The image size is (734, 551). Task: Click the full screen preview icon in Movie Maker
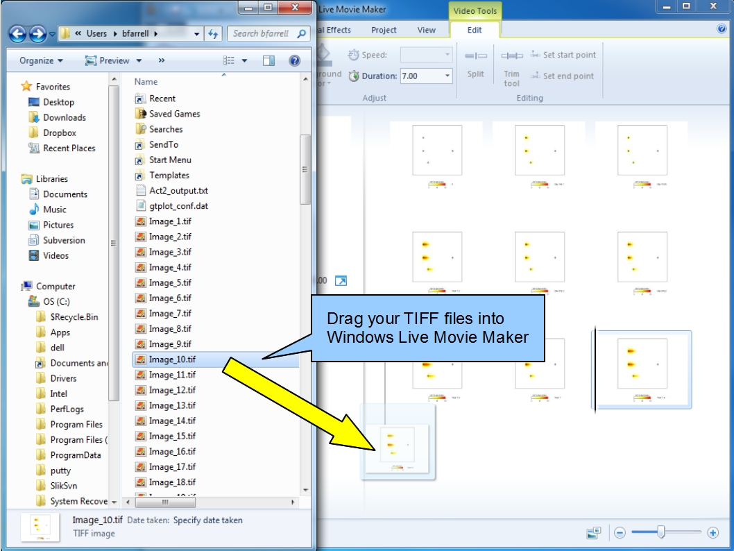pos(341,281)
